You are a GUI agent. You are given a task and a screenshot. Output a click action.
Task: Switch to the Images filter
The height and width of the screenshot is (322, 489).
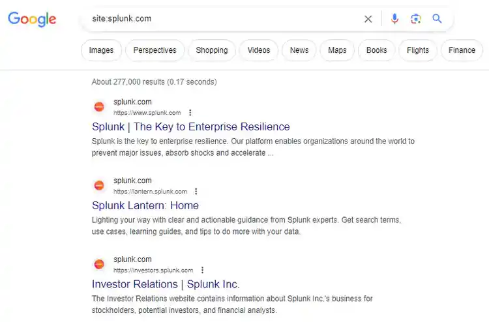pyautogui.click(x=101, y=50)
